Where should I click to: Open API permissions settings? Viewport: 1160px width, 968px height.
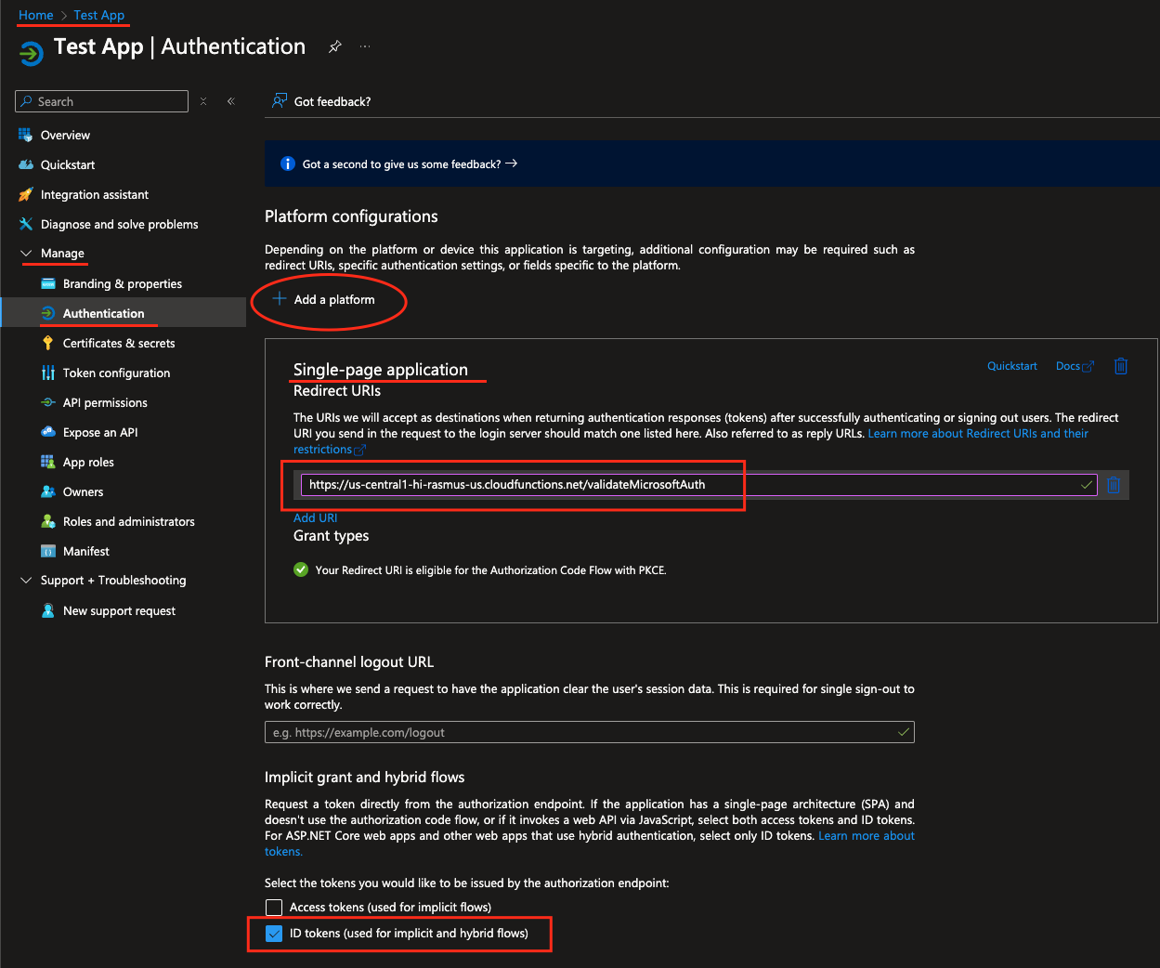105,402
